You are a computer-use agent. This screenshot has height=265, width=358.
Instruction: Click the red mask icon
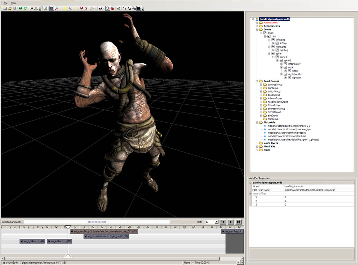81,8
